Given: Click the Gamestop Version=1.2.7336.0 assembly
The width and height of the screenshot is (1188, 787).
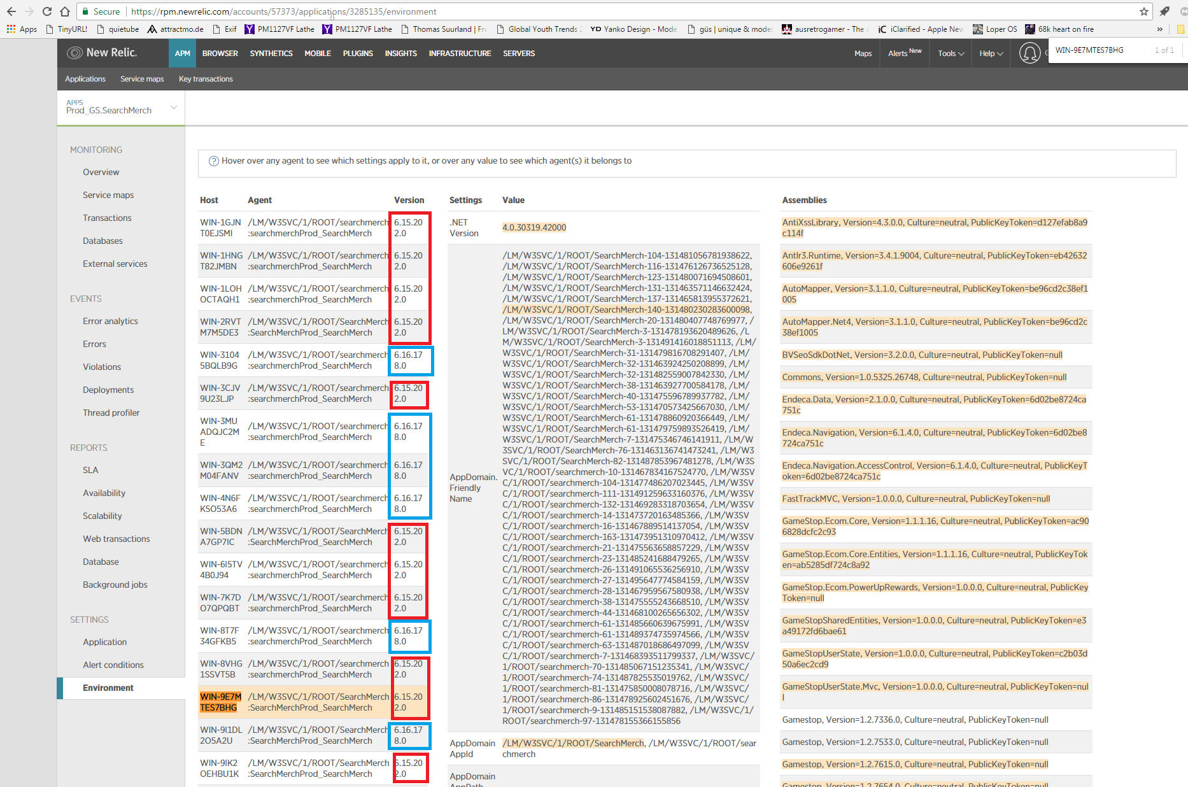Looking at the screenshot, I should 915,720.
